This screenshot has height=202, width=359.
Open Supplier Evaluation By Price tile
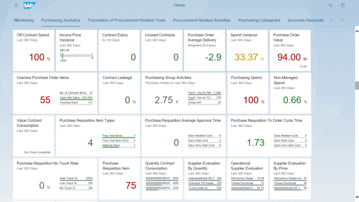(x=290, y=179)
